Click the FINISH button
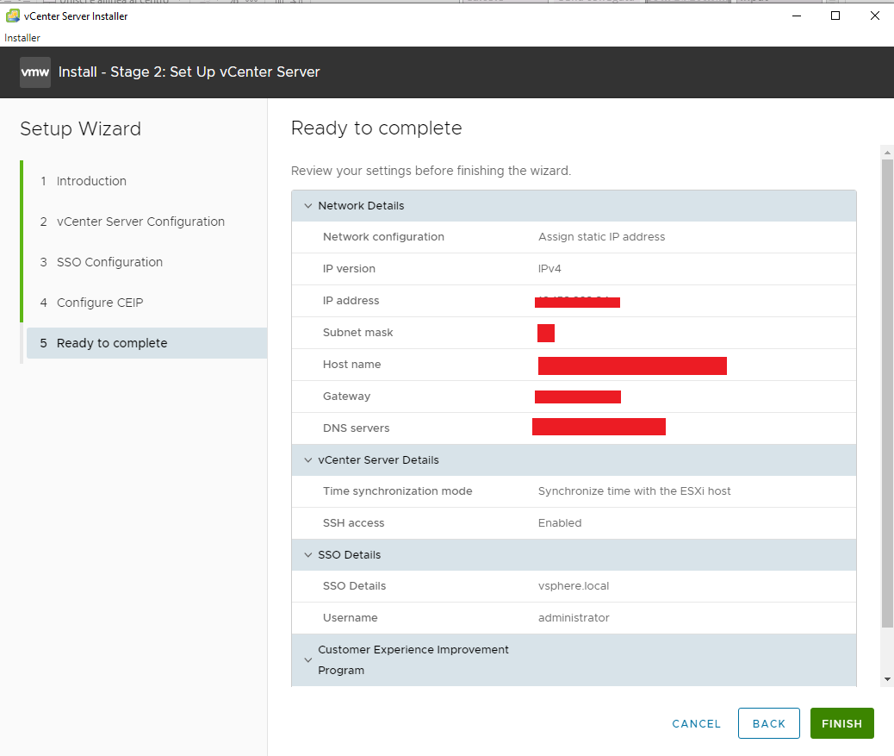 point(842,723)
